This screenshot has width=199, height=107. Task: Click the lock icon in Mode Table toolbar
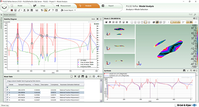click(x=86, y=76)
